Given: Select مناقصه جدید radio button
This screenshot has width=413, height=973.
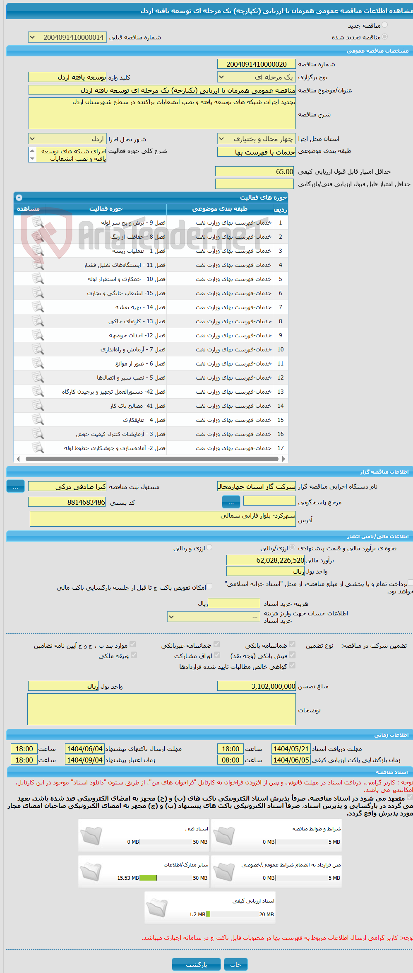Looking at the screenshot, I should 385,25.
